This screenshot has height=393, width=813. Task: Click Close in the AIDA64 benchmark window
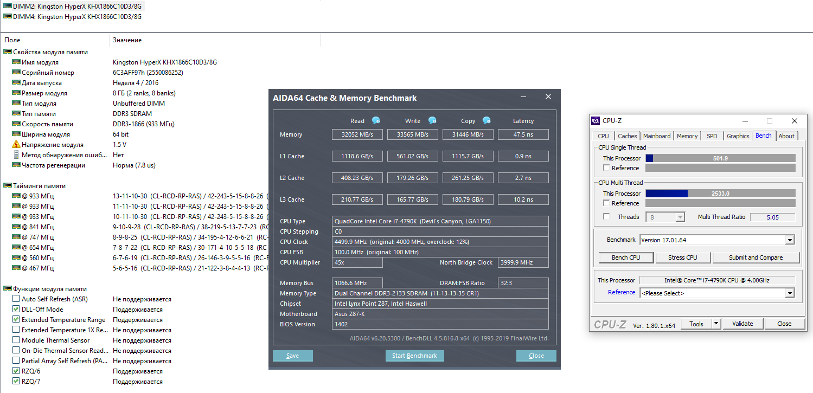(x=536, y=356)
